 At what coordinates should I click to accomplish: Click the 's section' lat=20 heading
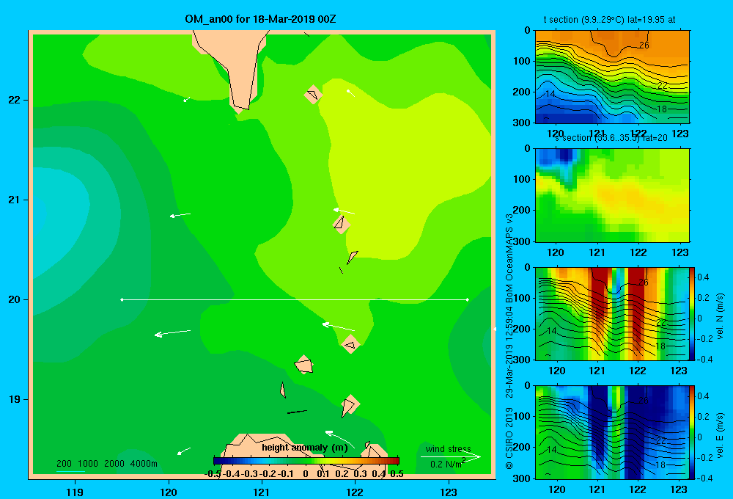[611, 138]
